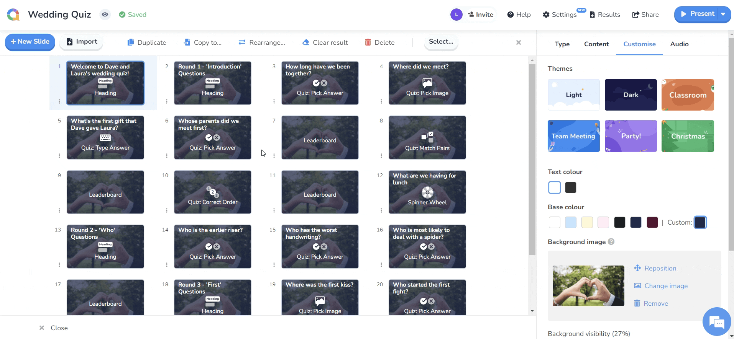Image resolution: width=734 pixels, height=339 pixels.
Task: Open slide 7 three-dot options menu
Action: pyautogui.click(x=274, y=156)
